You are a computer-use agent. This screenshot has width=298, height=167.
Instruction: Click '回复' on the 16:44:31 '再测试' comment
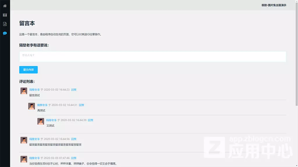point(81,105)
